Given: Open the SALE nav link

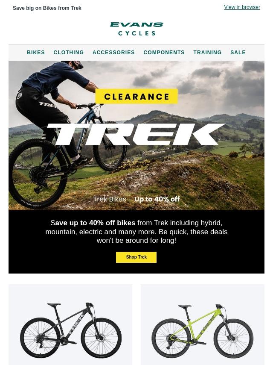Looking at the screenshot, I should coord(238,53).
